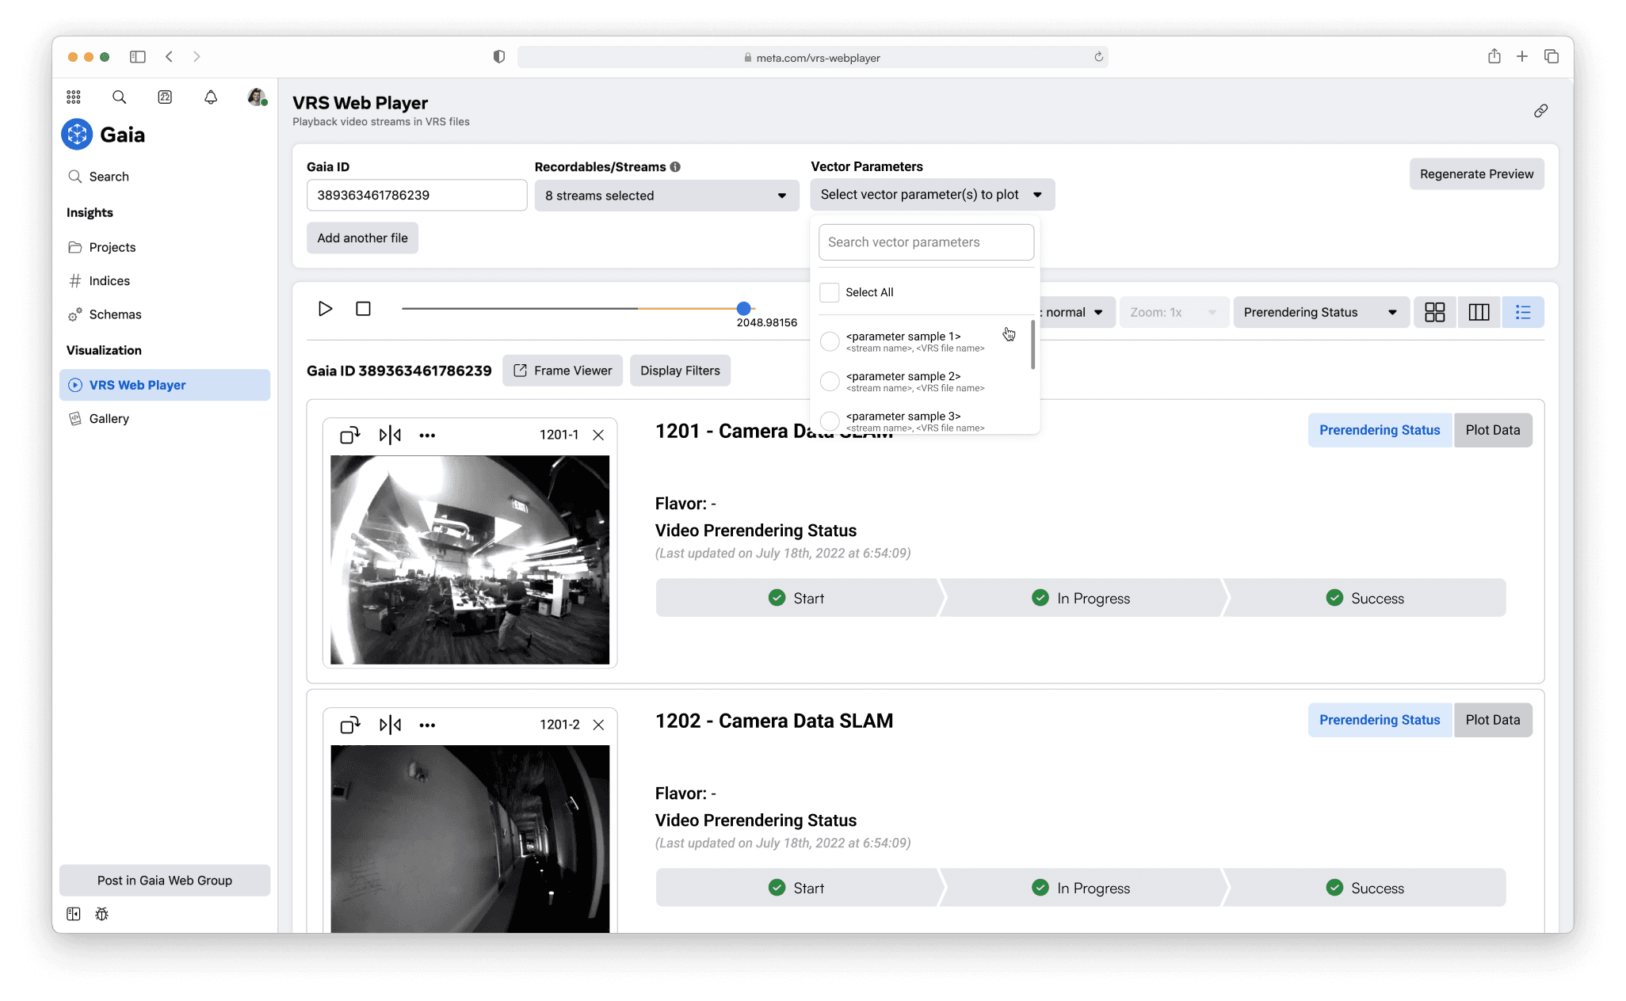Switch to list layout view
1626x1001 pixels.
coord(1523,312)
